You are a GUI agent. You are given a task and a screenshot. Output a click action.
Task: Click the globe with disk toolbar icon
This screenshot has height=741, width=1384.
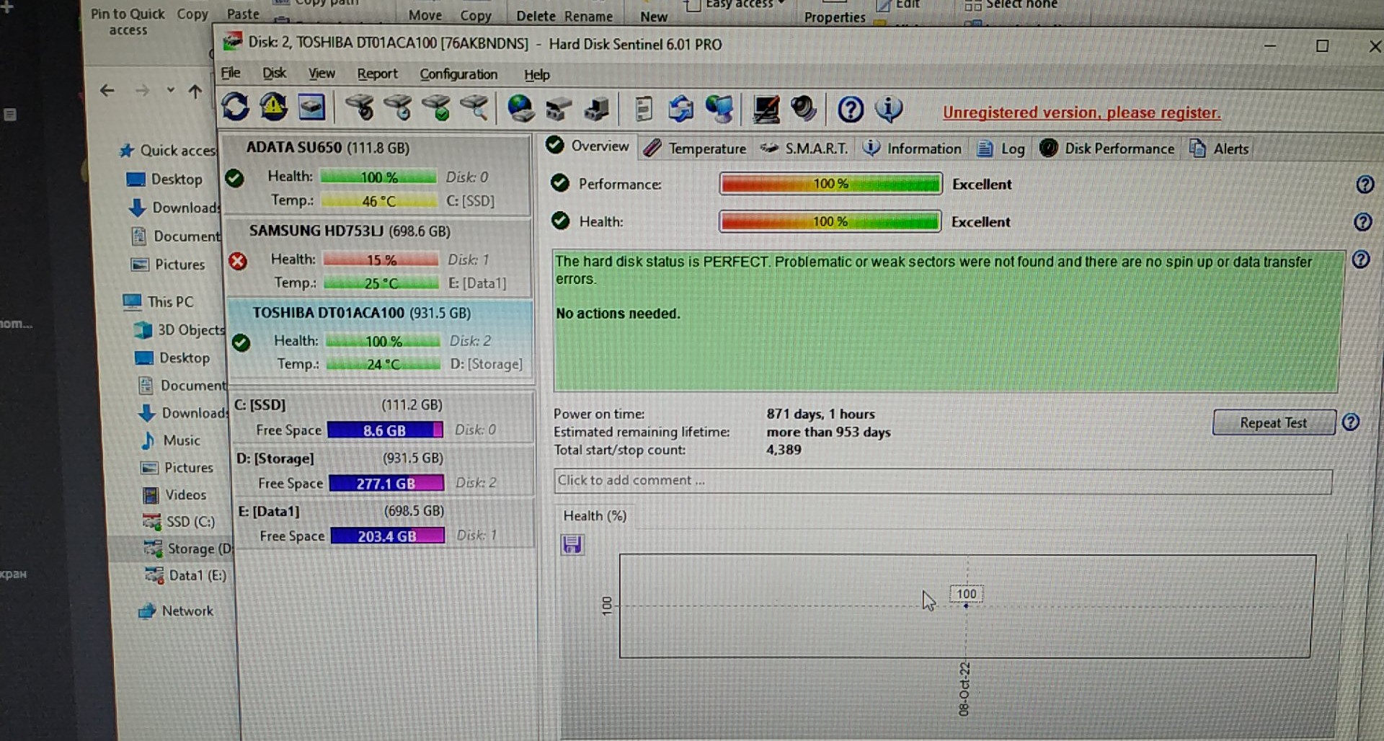pos(520,109)
